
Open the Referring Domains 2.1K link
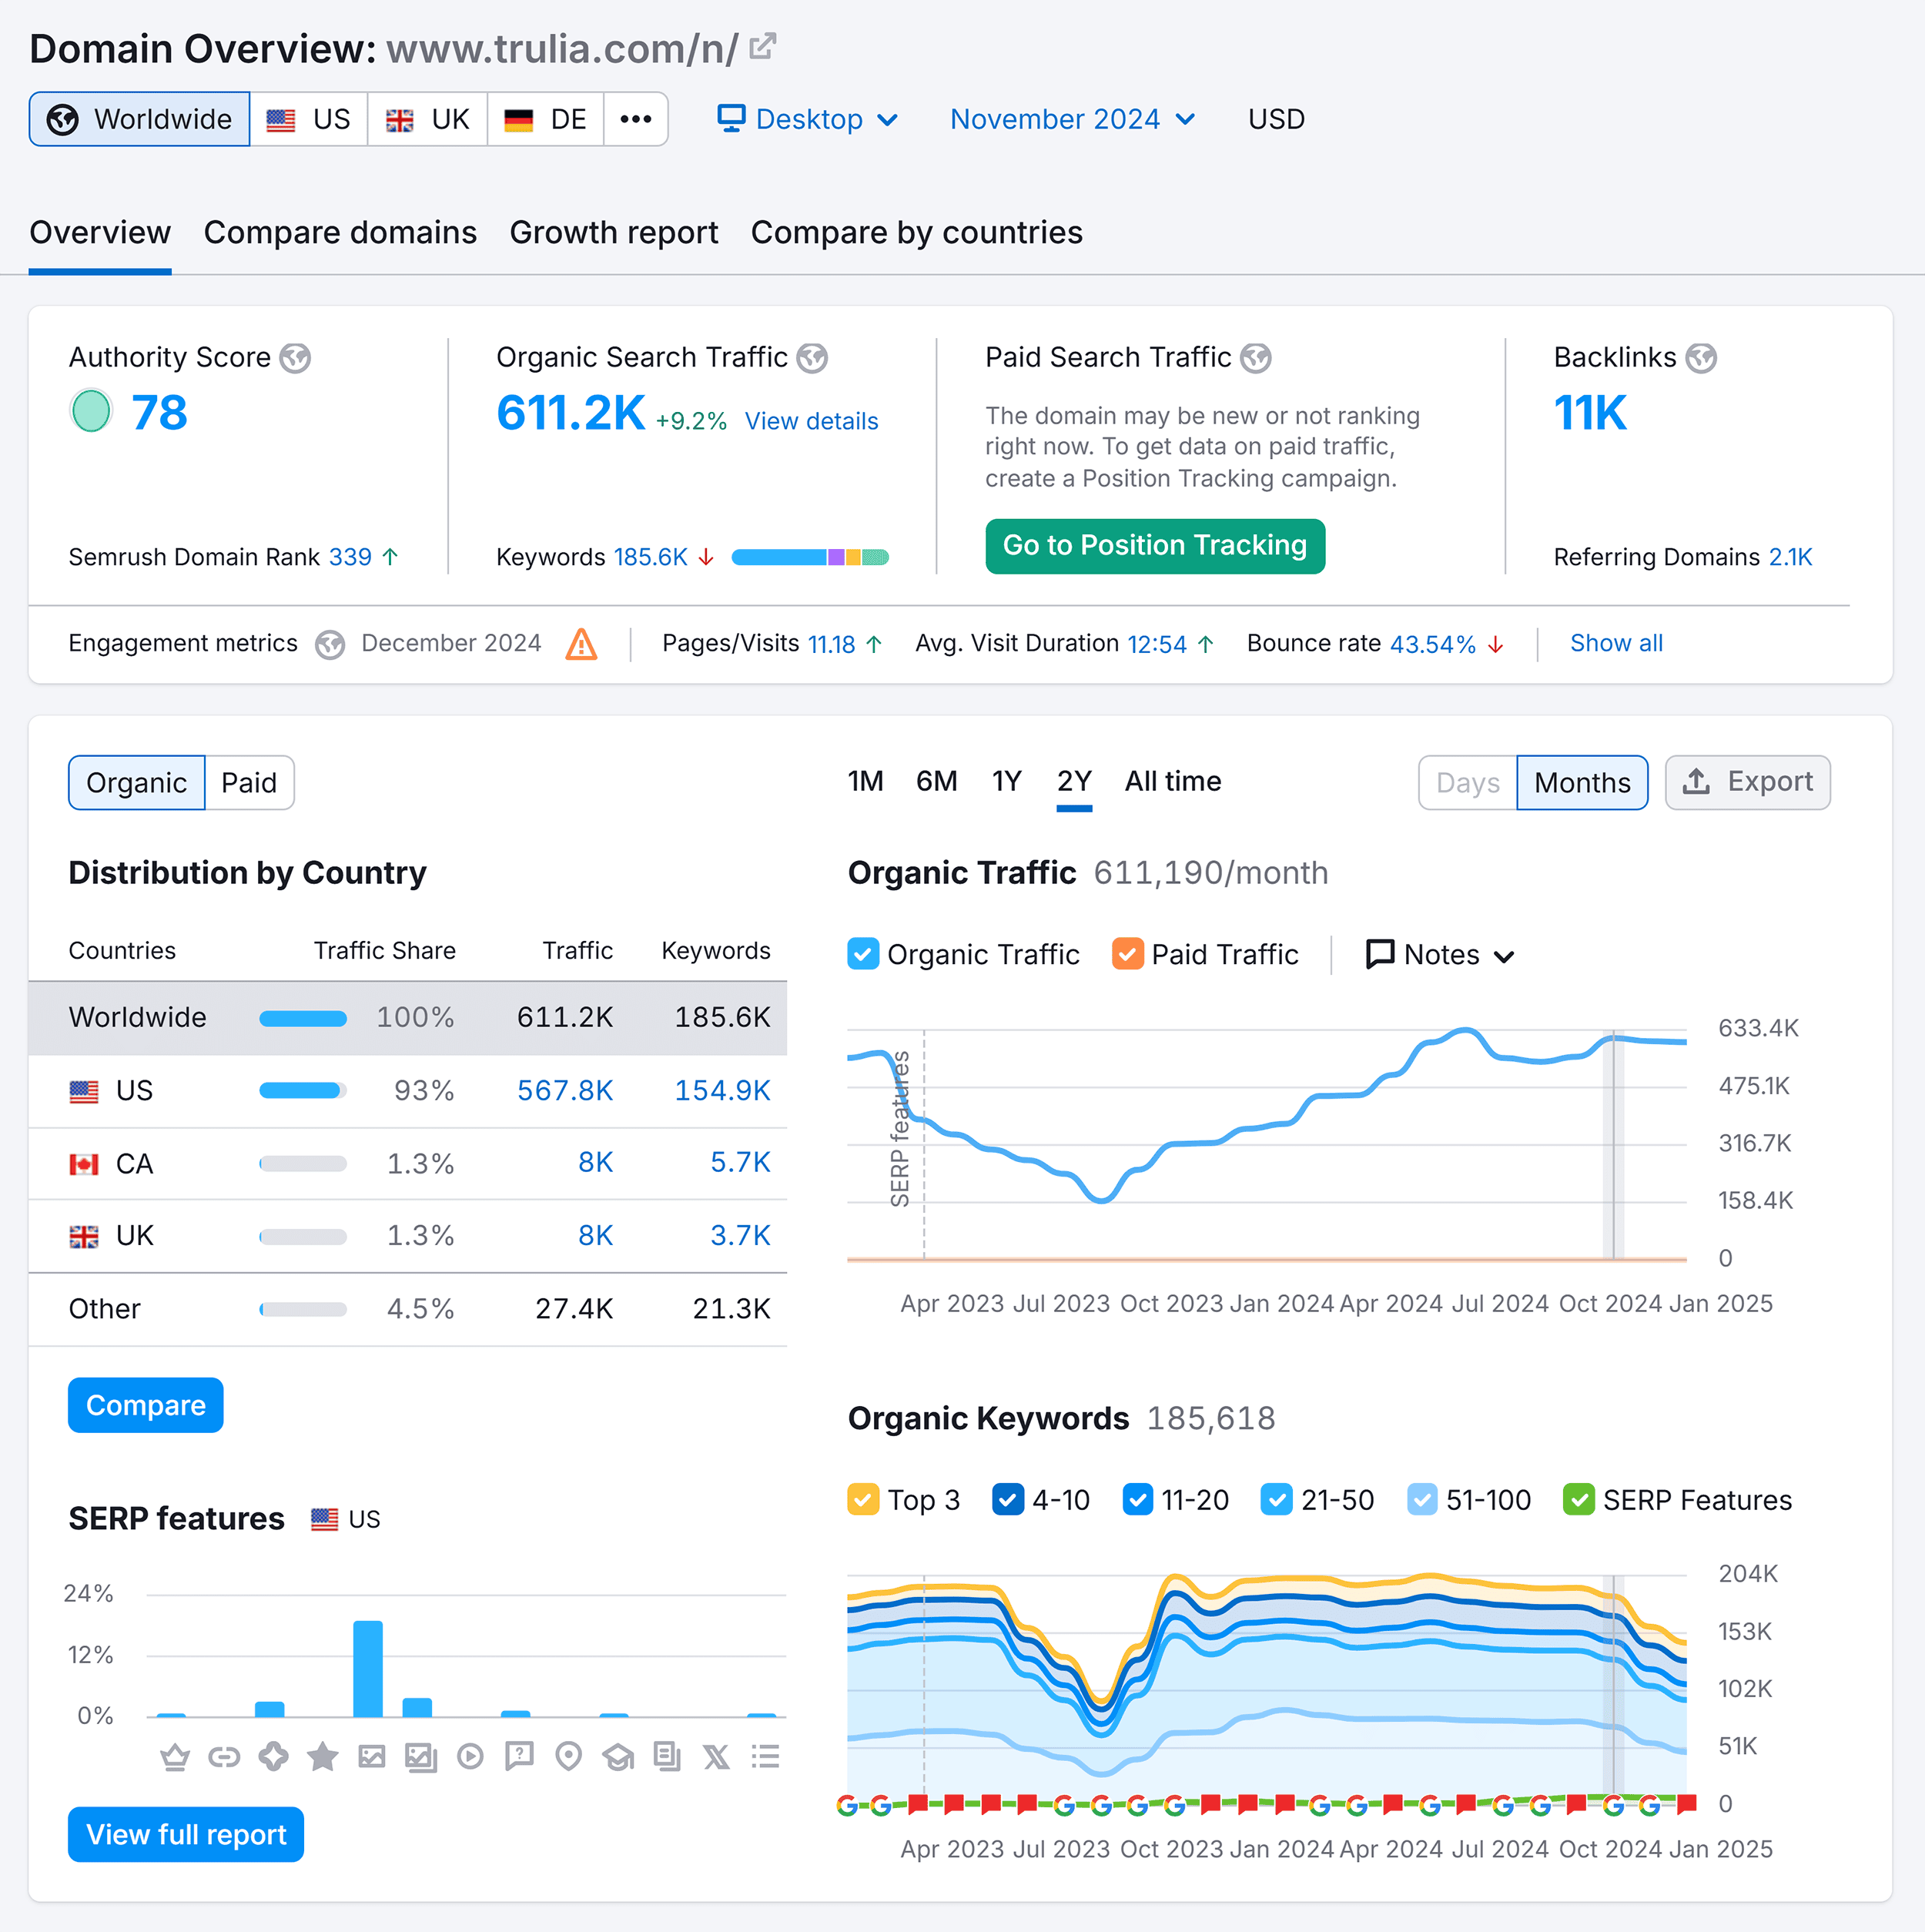click(x=1790, y=557)
